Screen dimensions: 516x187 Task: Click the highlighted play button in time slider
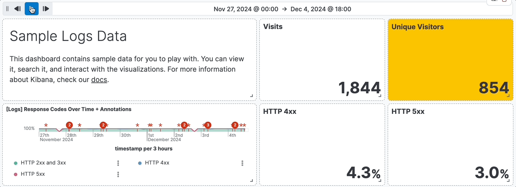point(32,9)
